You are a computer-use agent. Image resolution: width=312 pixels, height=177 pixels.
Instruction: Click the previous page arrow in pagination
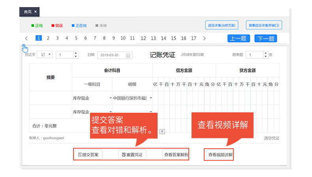[x=26, y=38]
